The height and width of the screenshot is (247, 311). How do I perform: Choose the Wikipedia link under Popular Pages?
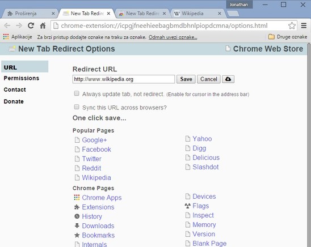pyautogui.click(x=96, y=177)
